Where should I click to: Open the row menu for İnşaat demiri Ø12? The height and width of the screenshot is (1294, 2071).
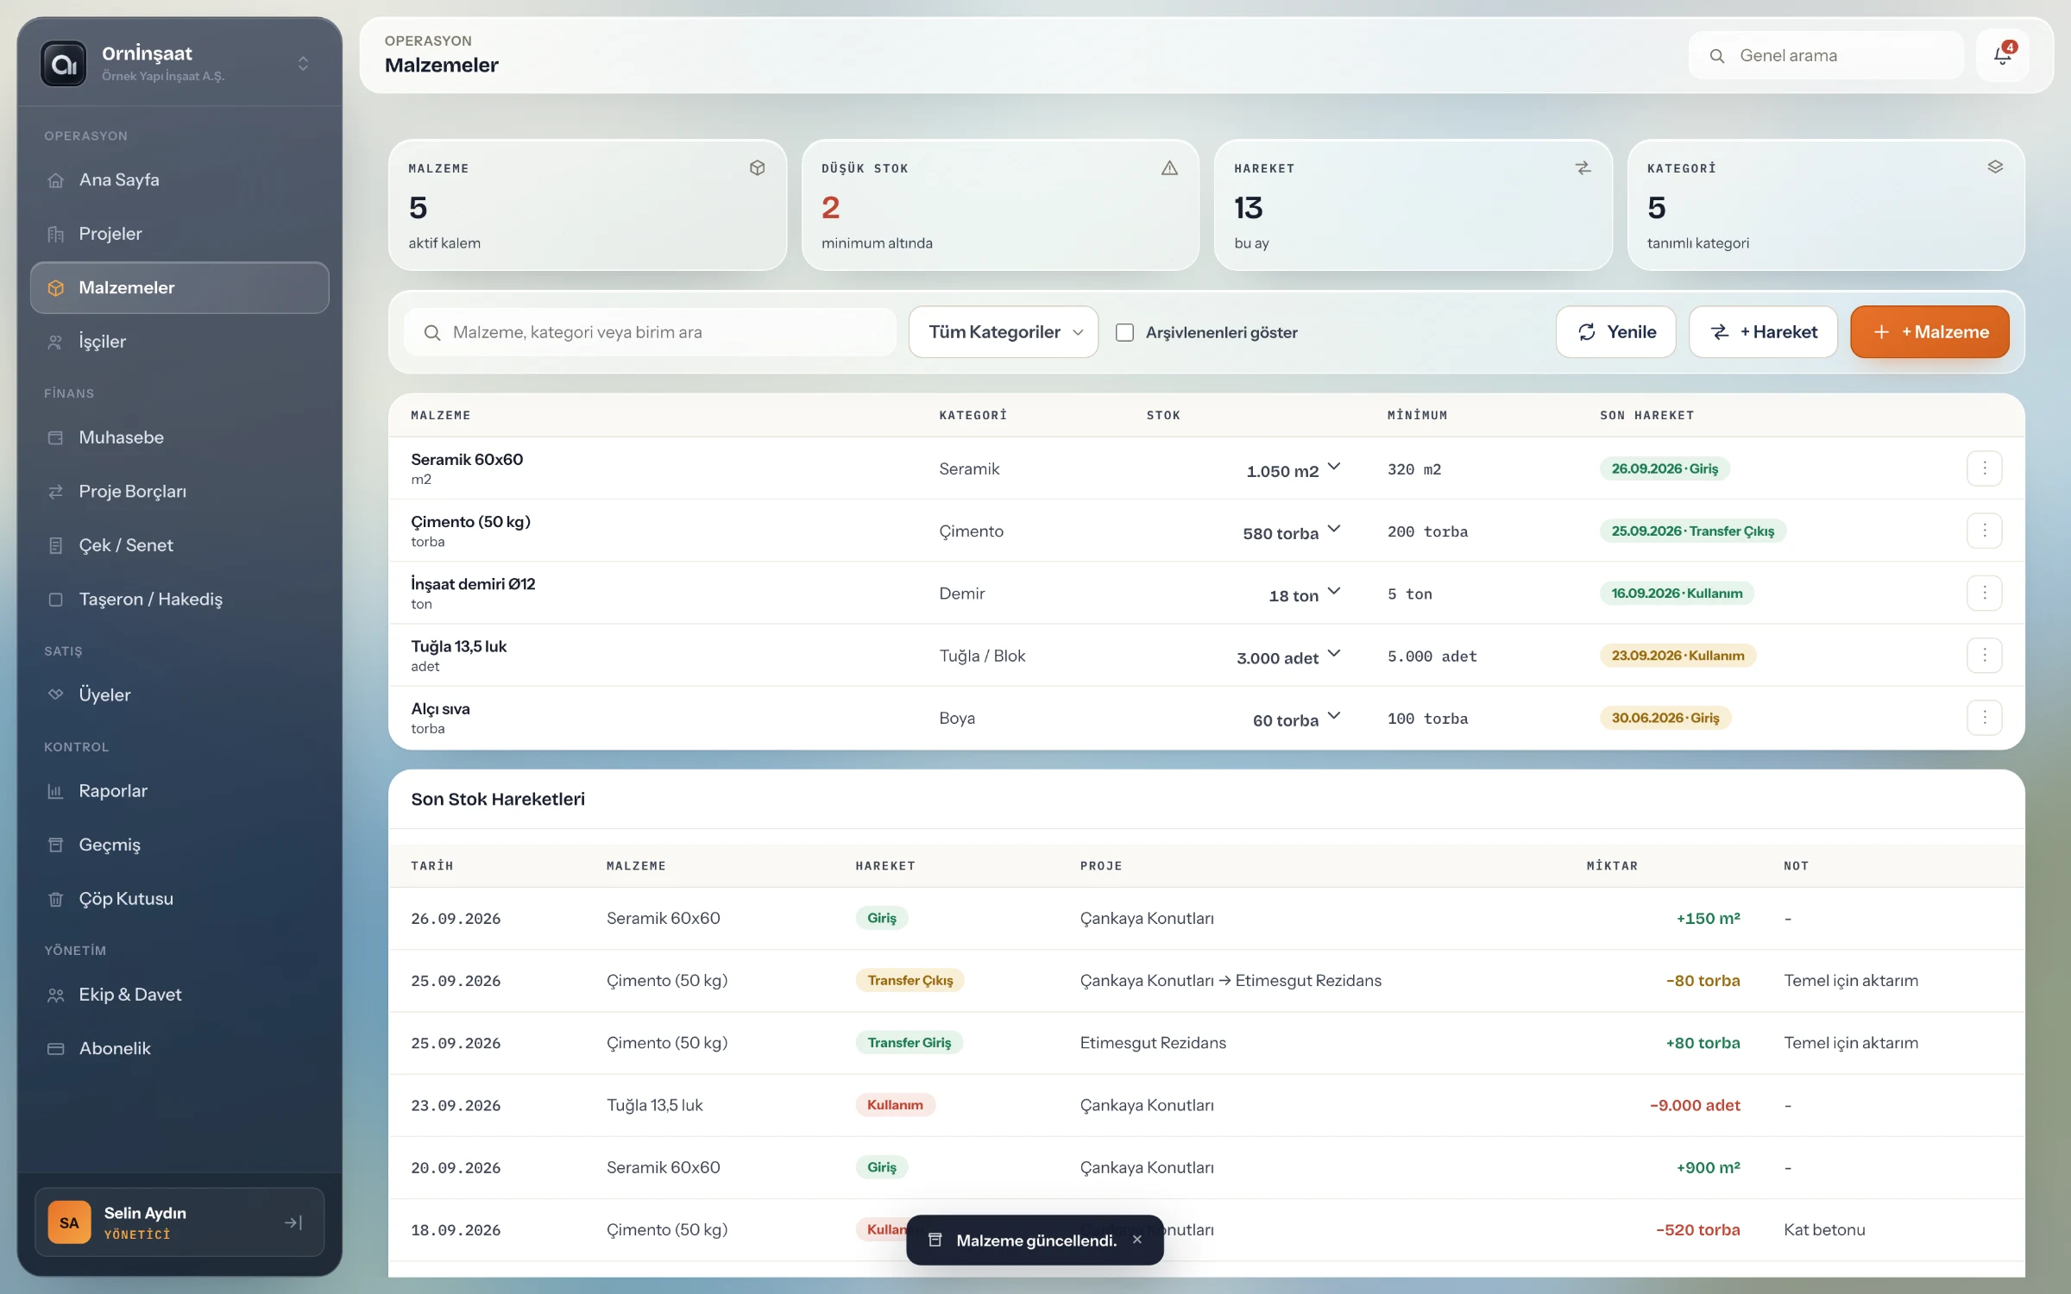coord(1984,593)
